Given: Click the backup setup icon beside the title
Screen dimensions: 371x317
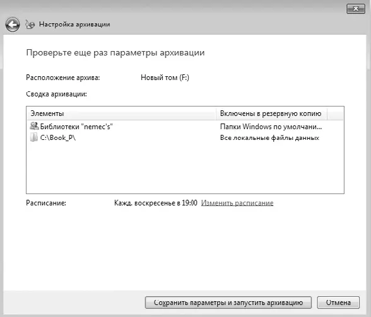Looking at the screenshot, I should point(30,25).
